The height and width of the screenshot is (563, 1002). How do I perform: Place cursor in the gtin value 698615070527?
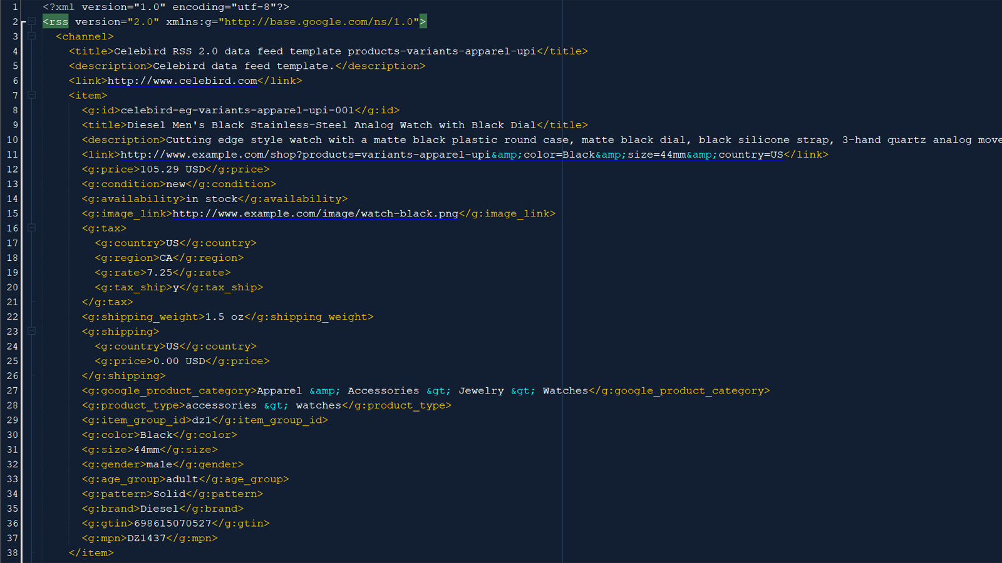(x=172, y=524)
